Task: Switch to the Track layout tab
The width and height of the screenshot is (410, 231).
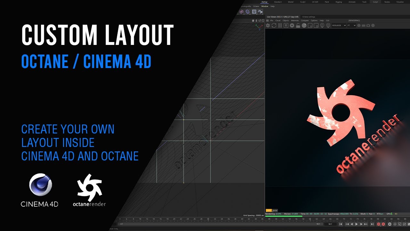Action: pyautogui.click(x=364, y=2)
